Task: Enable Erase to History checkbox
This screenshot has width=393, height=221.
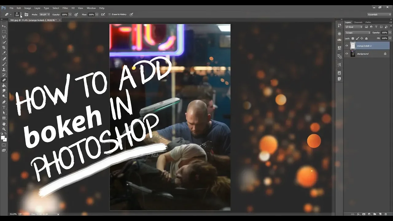Action: 110,14
